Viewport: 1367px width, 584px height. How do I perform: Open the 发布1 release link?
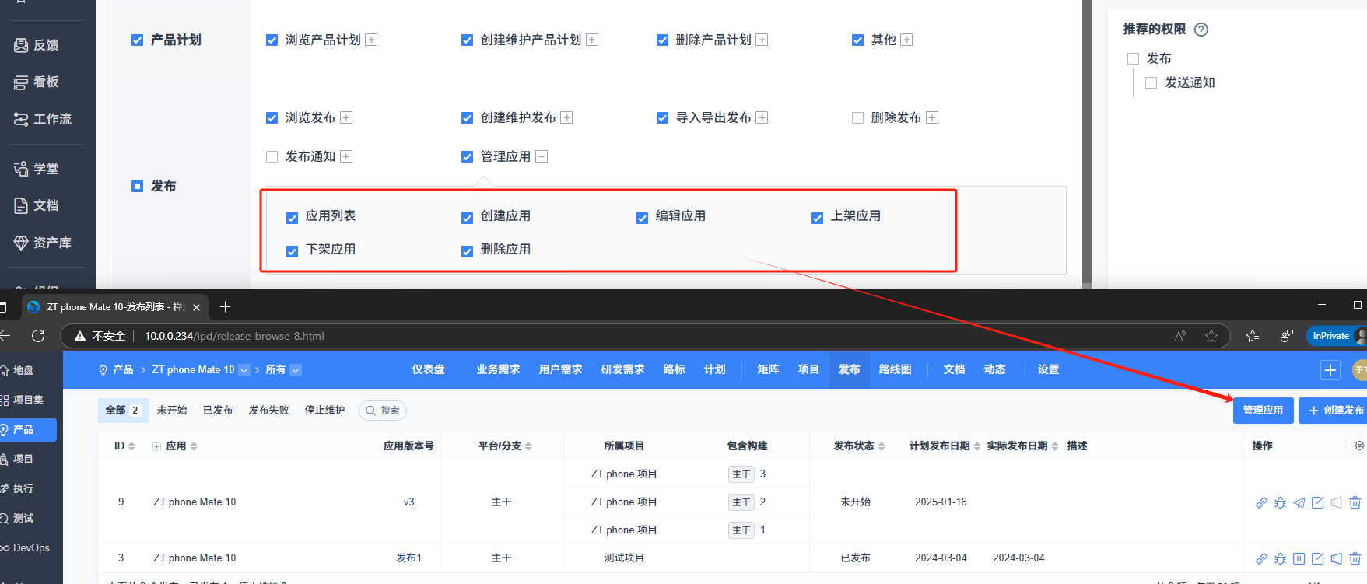click(408, 558)
